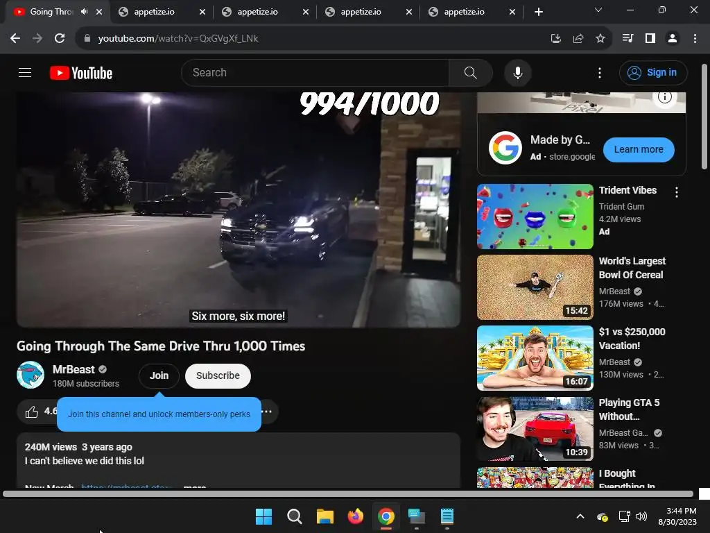Bookmark this tab with the star icon

pos(600,39)
